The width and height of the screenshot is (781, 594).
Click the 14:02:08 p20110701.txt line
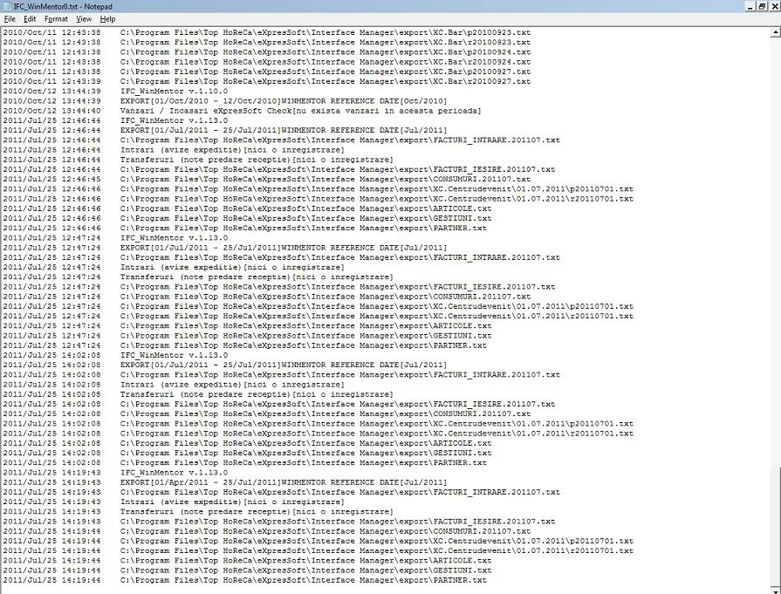click(319, 424)
